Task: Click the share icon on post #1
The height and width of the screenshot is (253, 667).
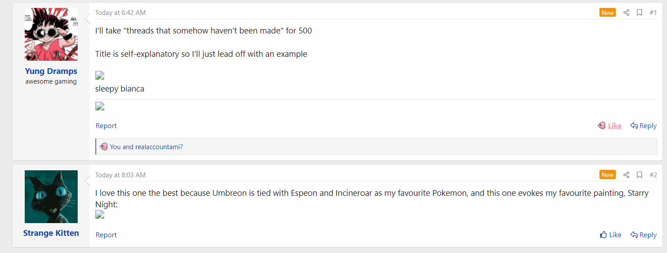Action: click(x=626, y=13)
